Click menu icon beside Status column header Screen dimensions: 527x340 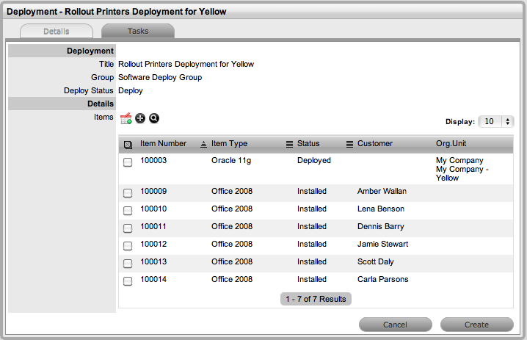point(289,144)
